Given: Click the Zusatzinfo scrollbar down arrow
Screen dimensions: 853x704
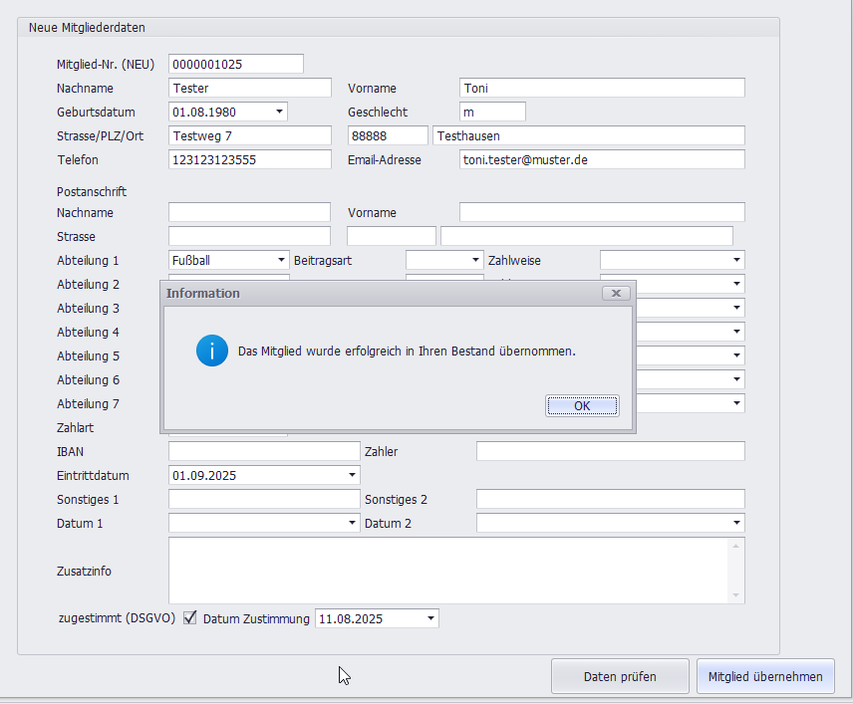Looking at the screenshot, I should pos(736,594).
